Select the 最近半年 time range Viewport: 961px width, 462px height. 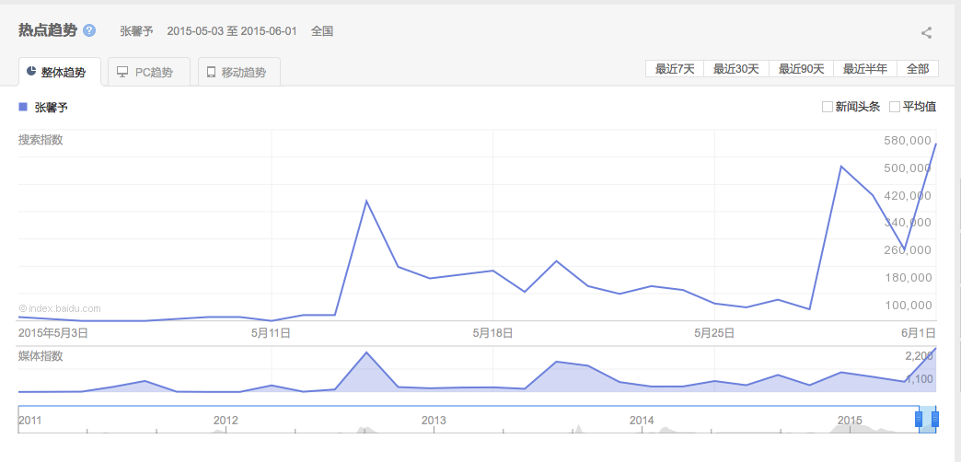coord(865,69)
